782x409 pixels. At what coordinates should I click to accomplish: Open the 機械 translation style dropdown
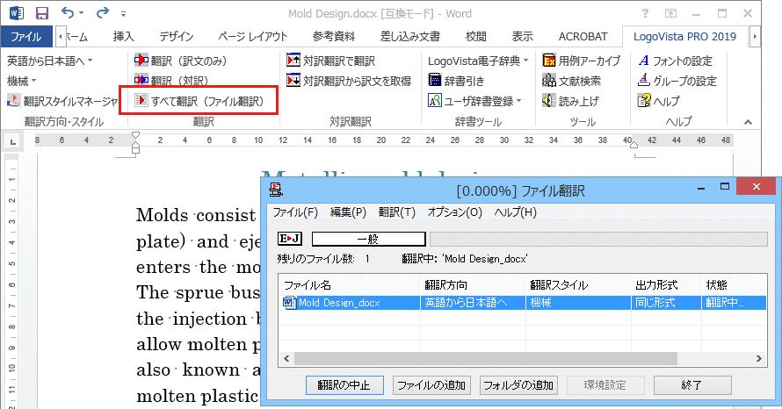pyautogui.click(x=21, y=81)
